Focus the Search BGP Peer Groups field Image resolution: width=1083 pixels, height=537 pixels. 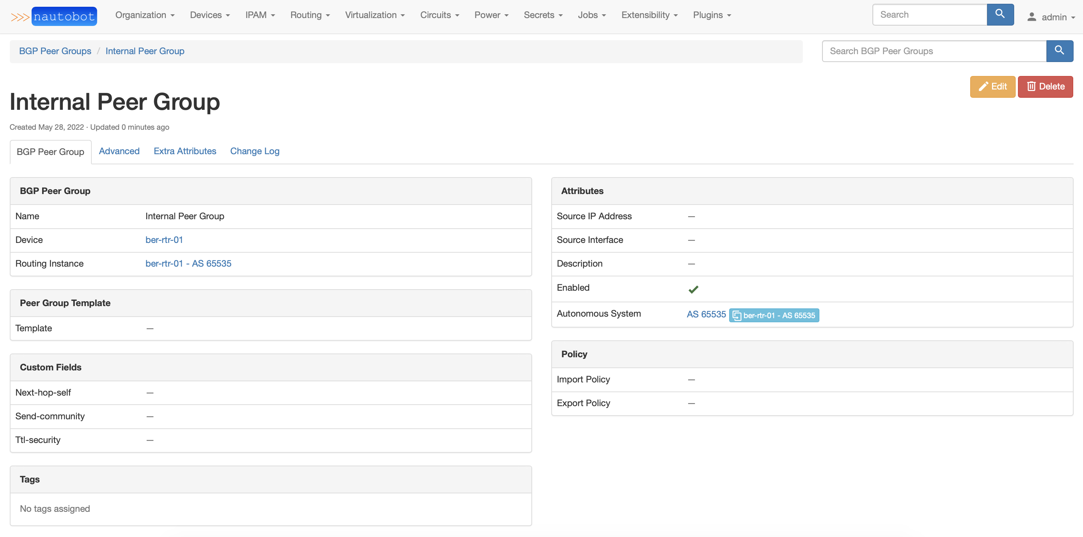pos(933,51)
